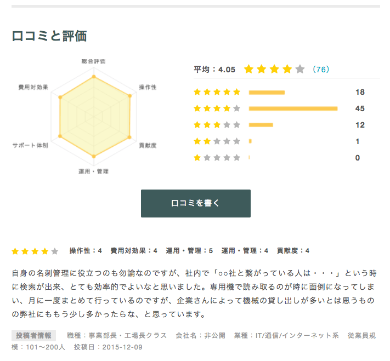Click the 5-star distribution bar

click(267, 92)
